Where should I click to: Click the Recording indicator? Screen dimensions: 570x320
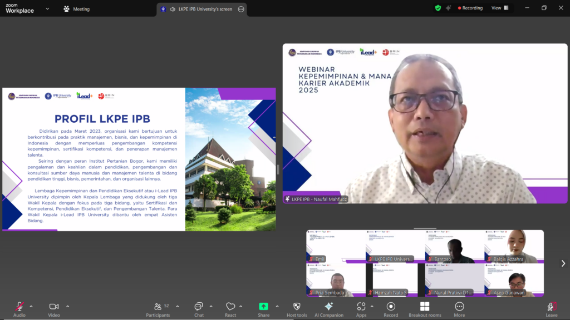[x=470, y=8]
